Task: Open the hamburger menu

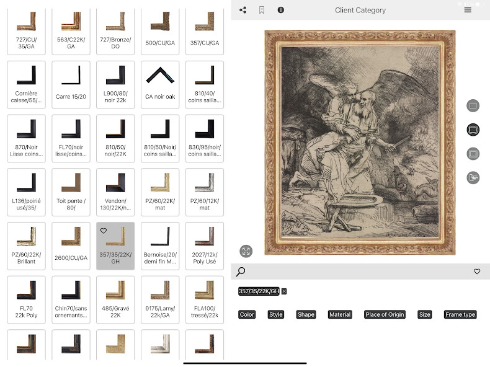Action: 468,10
